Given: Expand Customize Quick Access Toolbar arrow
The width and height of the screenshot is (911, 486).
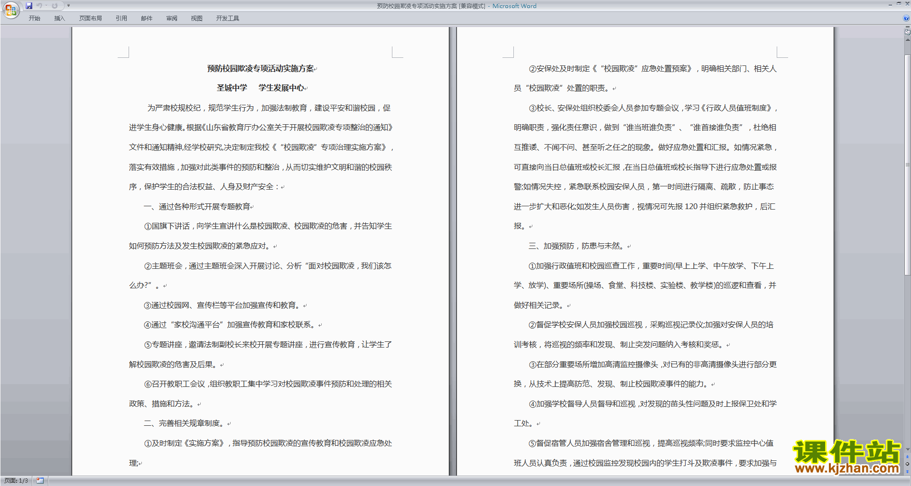Looking at the screenshot, I should point(68,6).
